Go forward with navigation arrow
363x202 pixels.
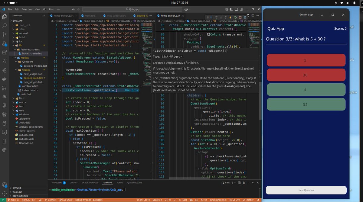[78, 9]
